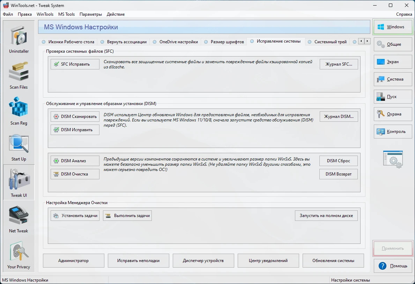
Task: Select the Вернуть ассоциации tab
Action: (124, 42)
